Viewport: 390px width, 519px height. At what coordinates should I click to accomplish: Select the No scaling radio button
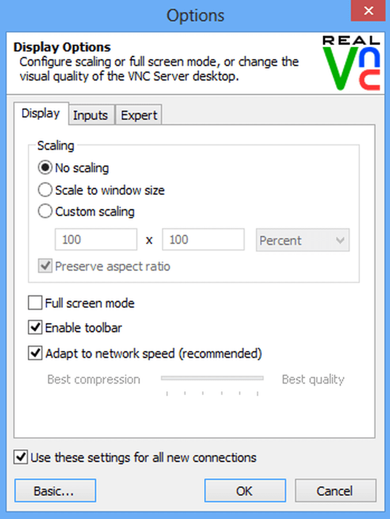click(45, 168)
